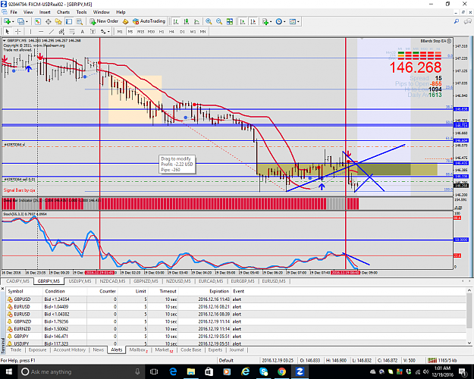Click the New Order button
Screen dimensions: 474x379
pyautogui.click(x=104, y=21)
